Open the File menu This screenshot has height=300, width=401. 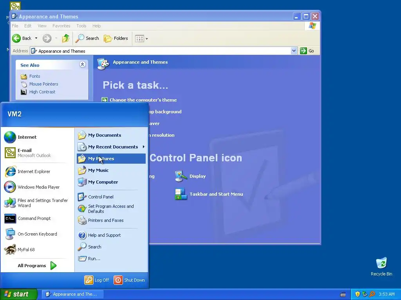click(15, 26)
